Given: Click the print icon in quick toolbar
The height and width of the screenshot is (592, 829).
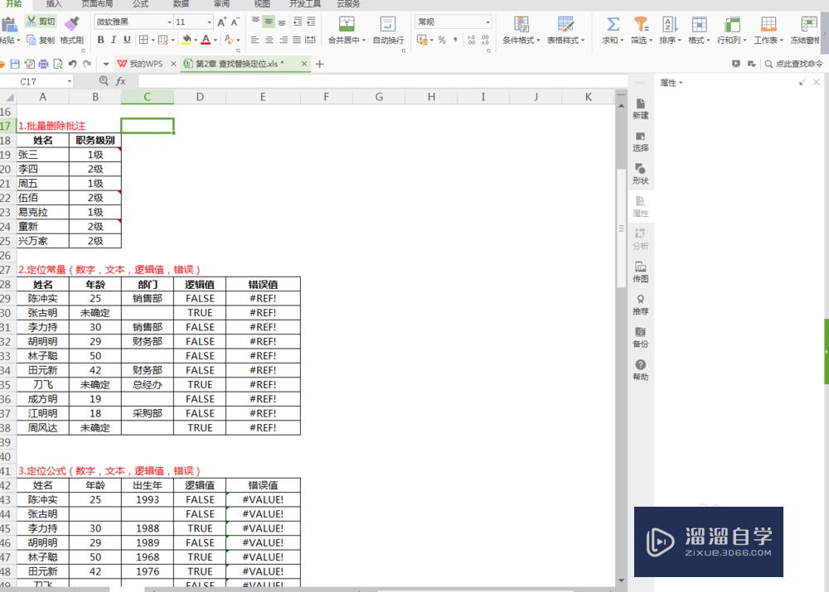Looking at the screenshot, I should click(43, 64).
